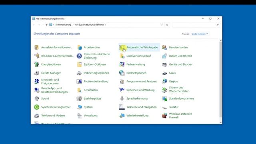Open the 'Tastatur' text link
This screenshot has height=144, width=256.
(x=174, y=107)
